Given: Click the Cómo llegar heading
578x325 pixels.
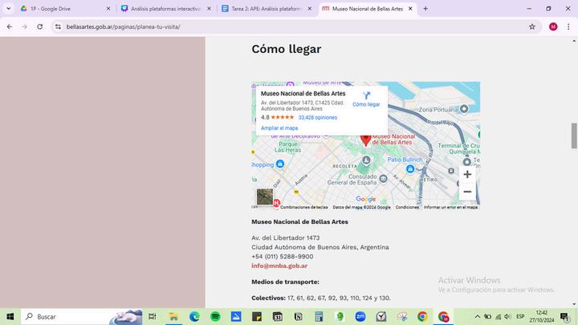Looking at the screenshot, I should [286, 49].
